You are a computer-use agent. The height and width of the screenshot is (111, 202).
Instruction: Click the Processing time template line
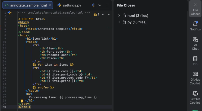coord(63,97)
